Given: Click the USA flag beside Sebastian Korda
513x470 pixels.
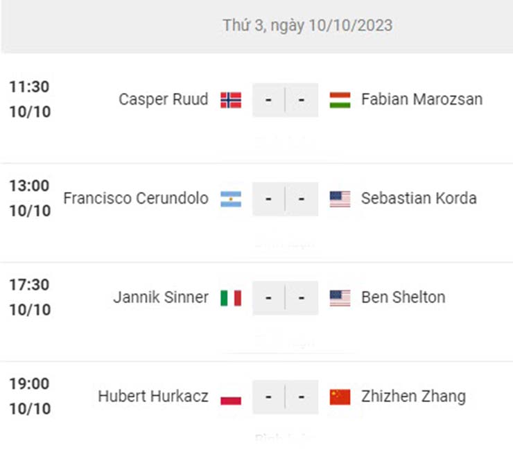Looking at the screenshot, I should [340, 199].
